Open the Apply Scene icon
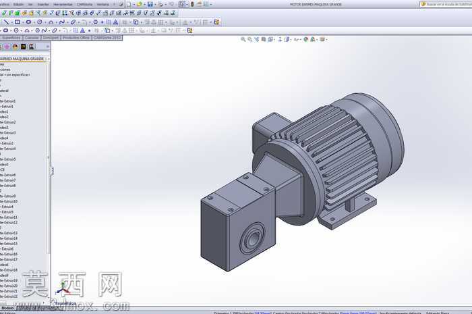This screenshot has height=314, width=472. (x=313, y=39)
